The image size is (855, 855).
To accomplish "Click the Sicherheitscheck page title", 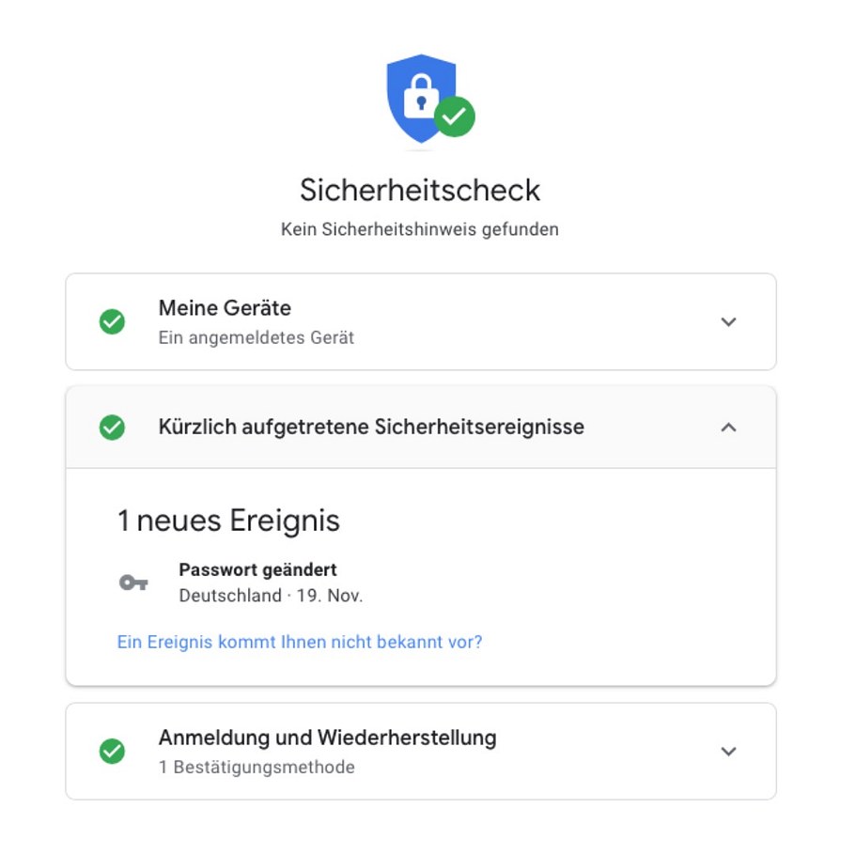I will [x=420, y=190].
